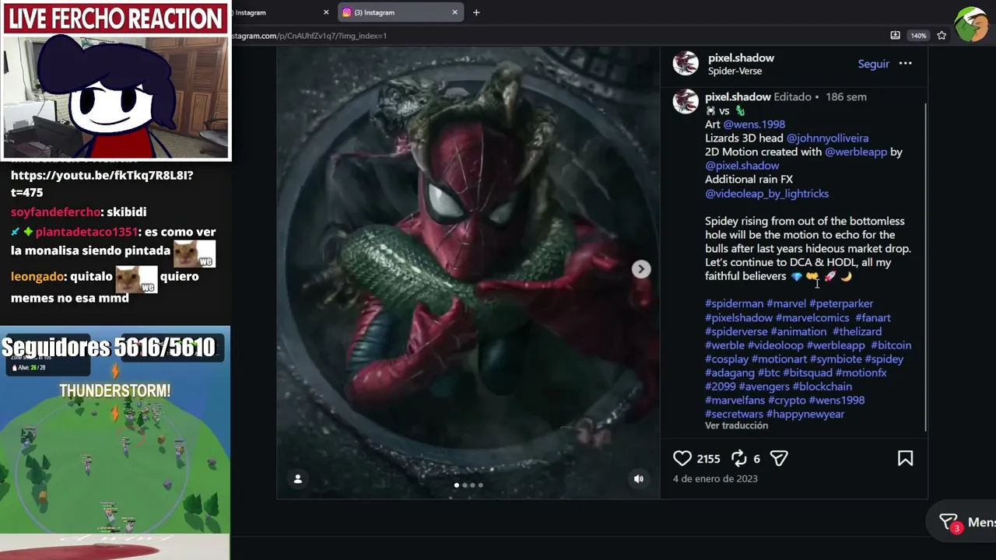The image size is (996, 560).
Task: Open the #marvel hashtag
Action: point(786,304)
